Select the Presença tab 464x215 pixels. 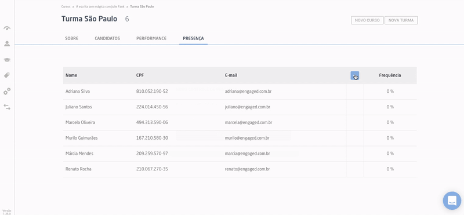tap(193, 38)
